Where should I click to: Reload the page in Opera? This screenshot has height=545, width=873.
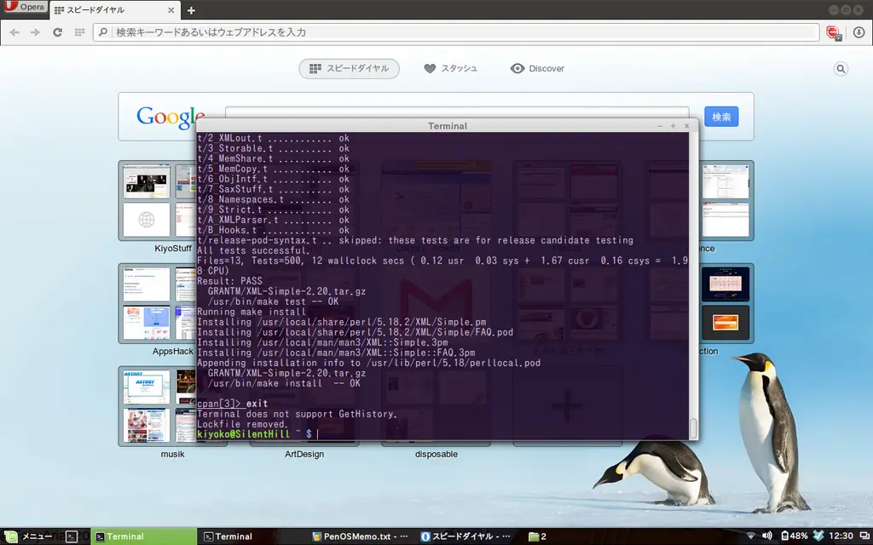point(57,32)
